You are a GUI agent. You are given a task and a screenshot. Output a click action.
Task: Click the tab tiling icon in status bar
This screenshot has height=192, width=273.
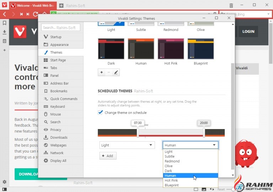click(196, 189)
